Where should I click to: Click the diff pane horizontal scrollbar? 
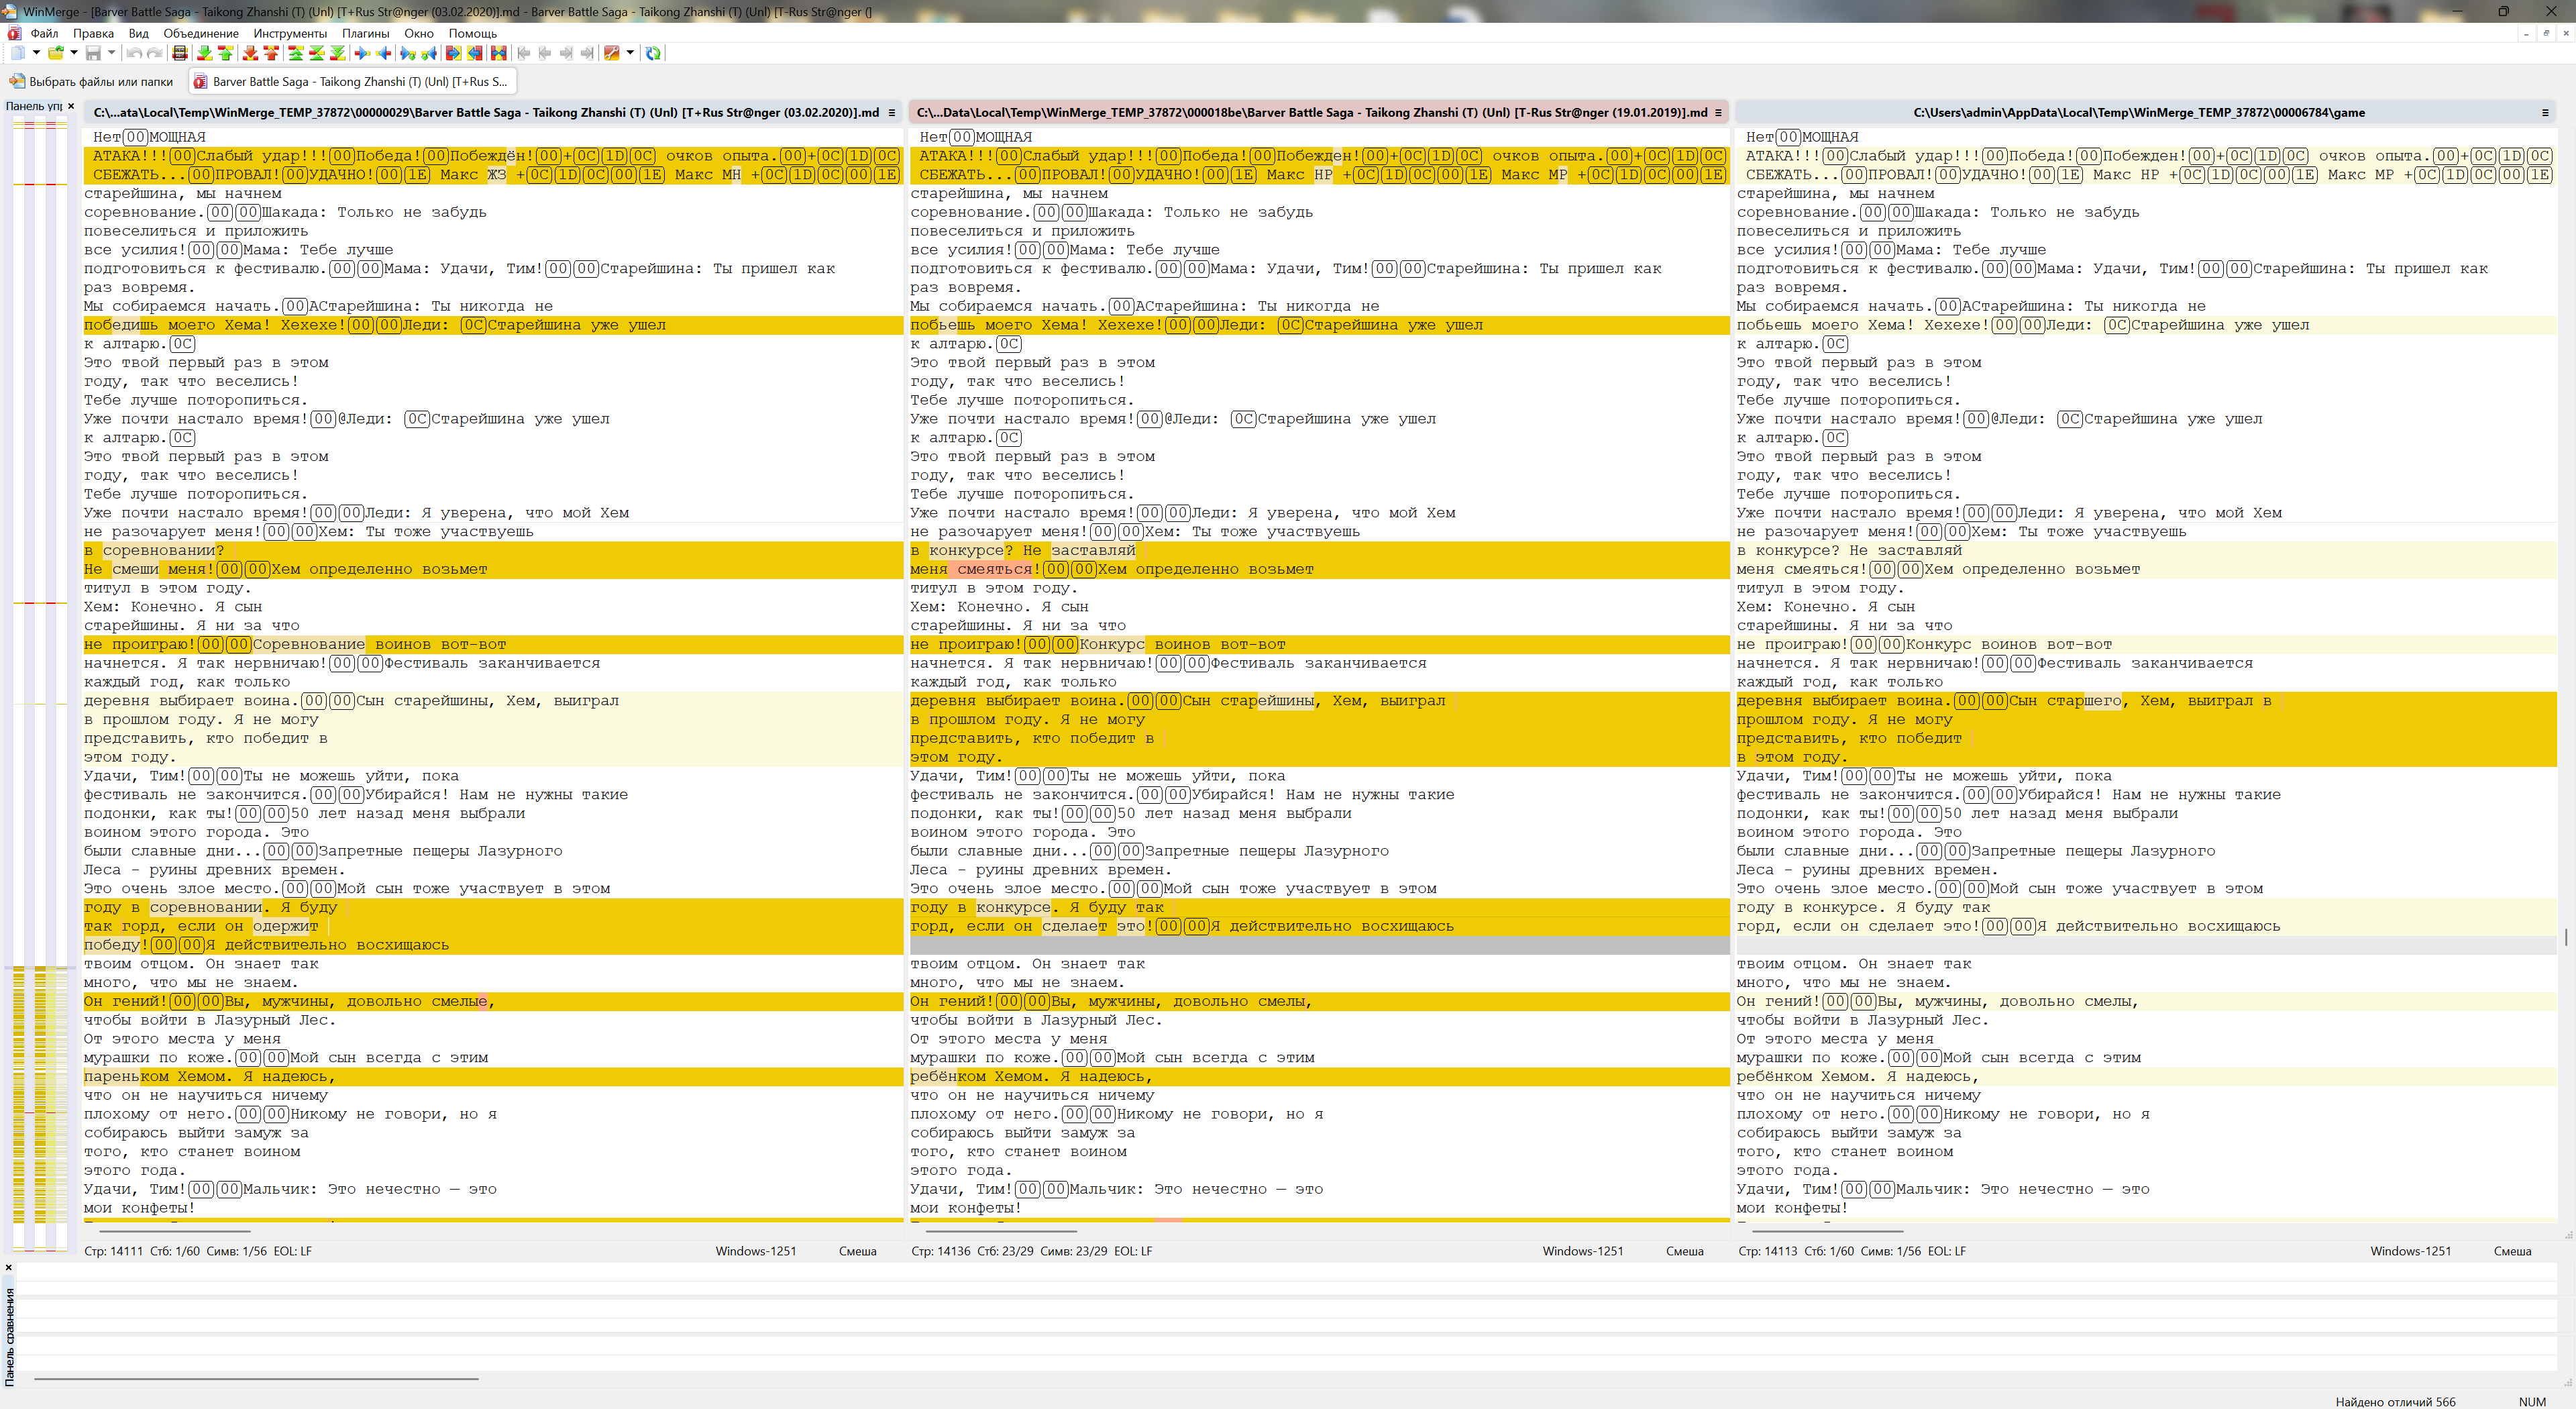[257, 1378]
